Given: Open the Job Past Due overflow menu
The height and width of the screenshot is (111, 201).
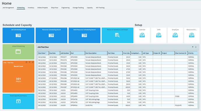Looking at the screenshot, I should tap(196, 47).
